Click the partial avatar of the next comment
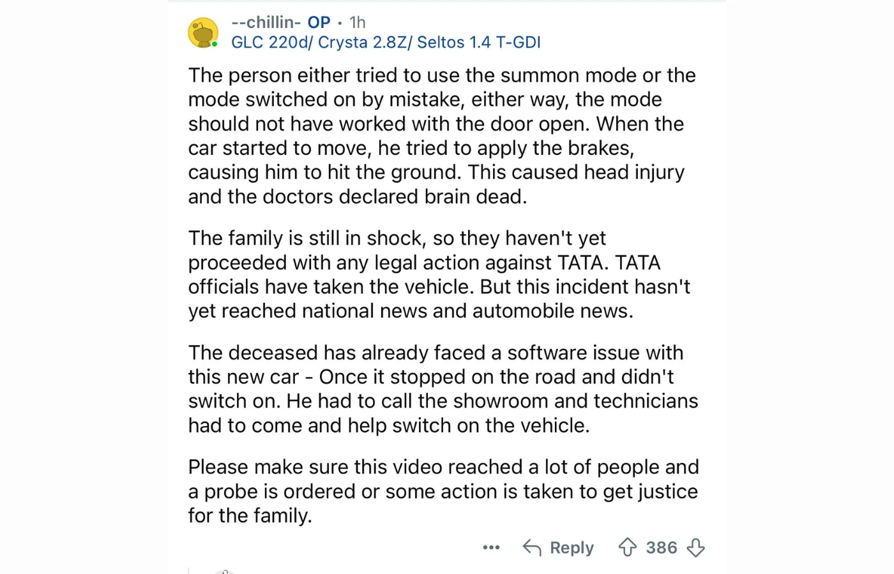 point(223,571)
